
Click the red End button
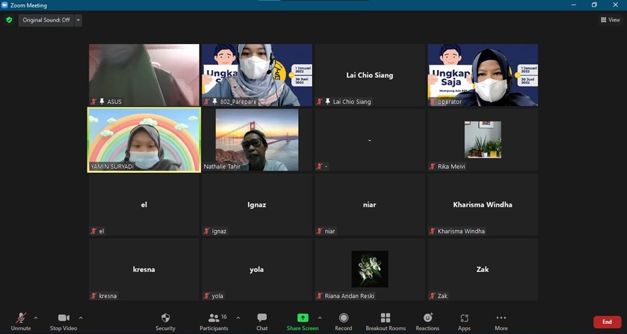(x=606, y=322)
